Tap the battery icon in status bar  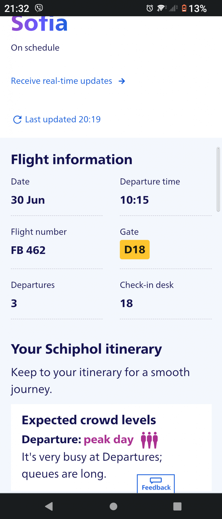pos(184,8)
